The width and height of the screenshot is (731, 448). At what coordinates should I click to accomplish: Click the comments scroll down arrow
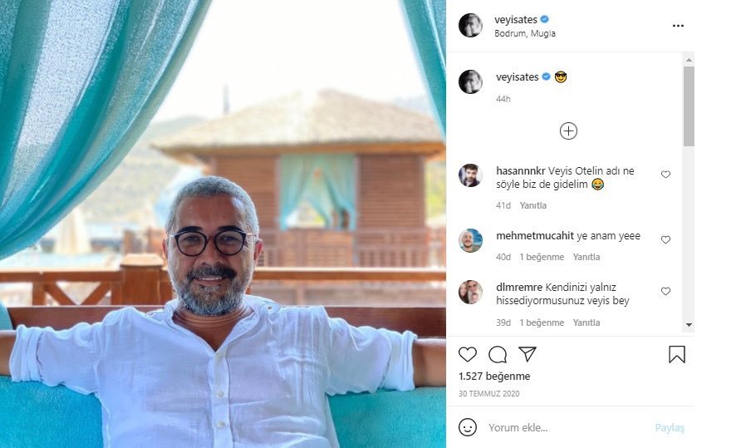[x=689, y=325]
